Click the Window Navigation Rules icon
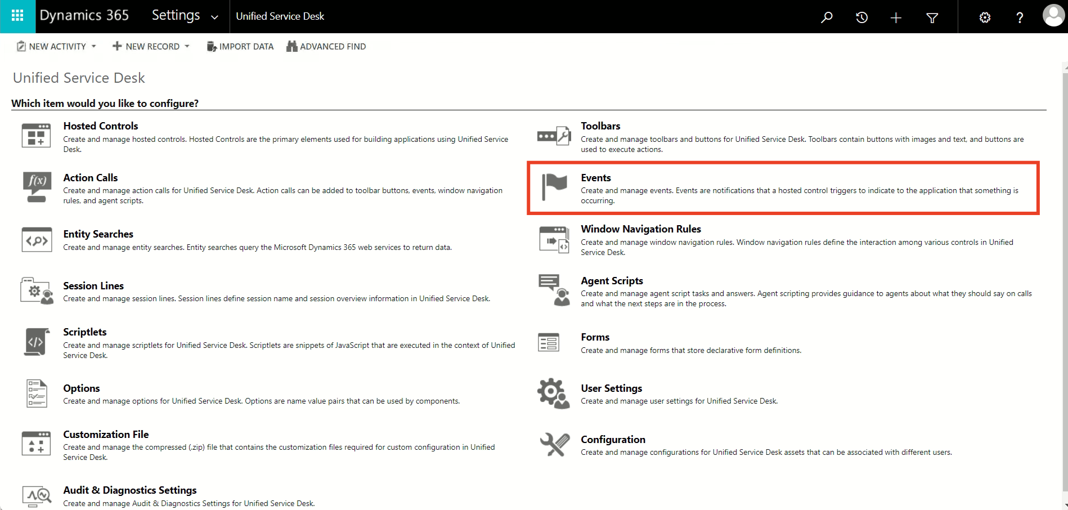 click(554, 239)
